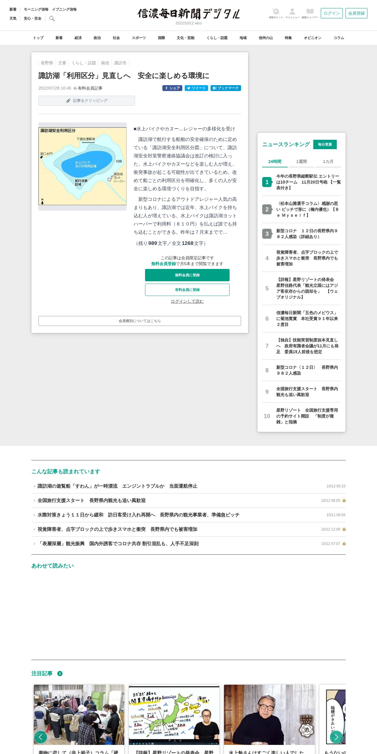Open the 紙面ビューアー book icon
The height and width of the screenshot is (754, 377).
click(310, 13)
